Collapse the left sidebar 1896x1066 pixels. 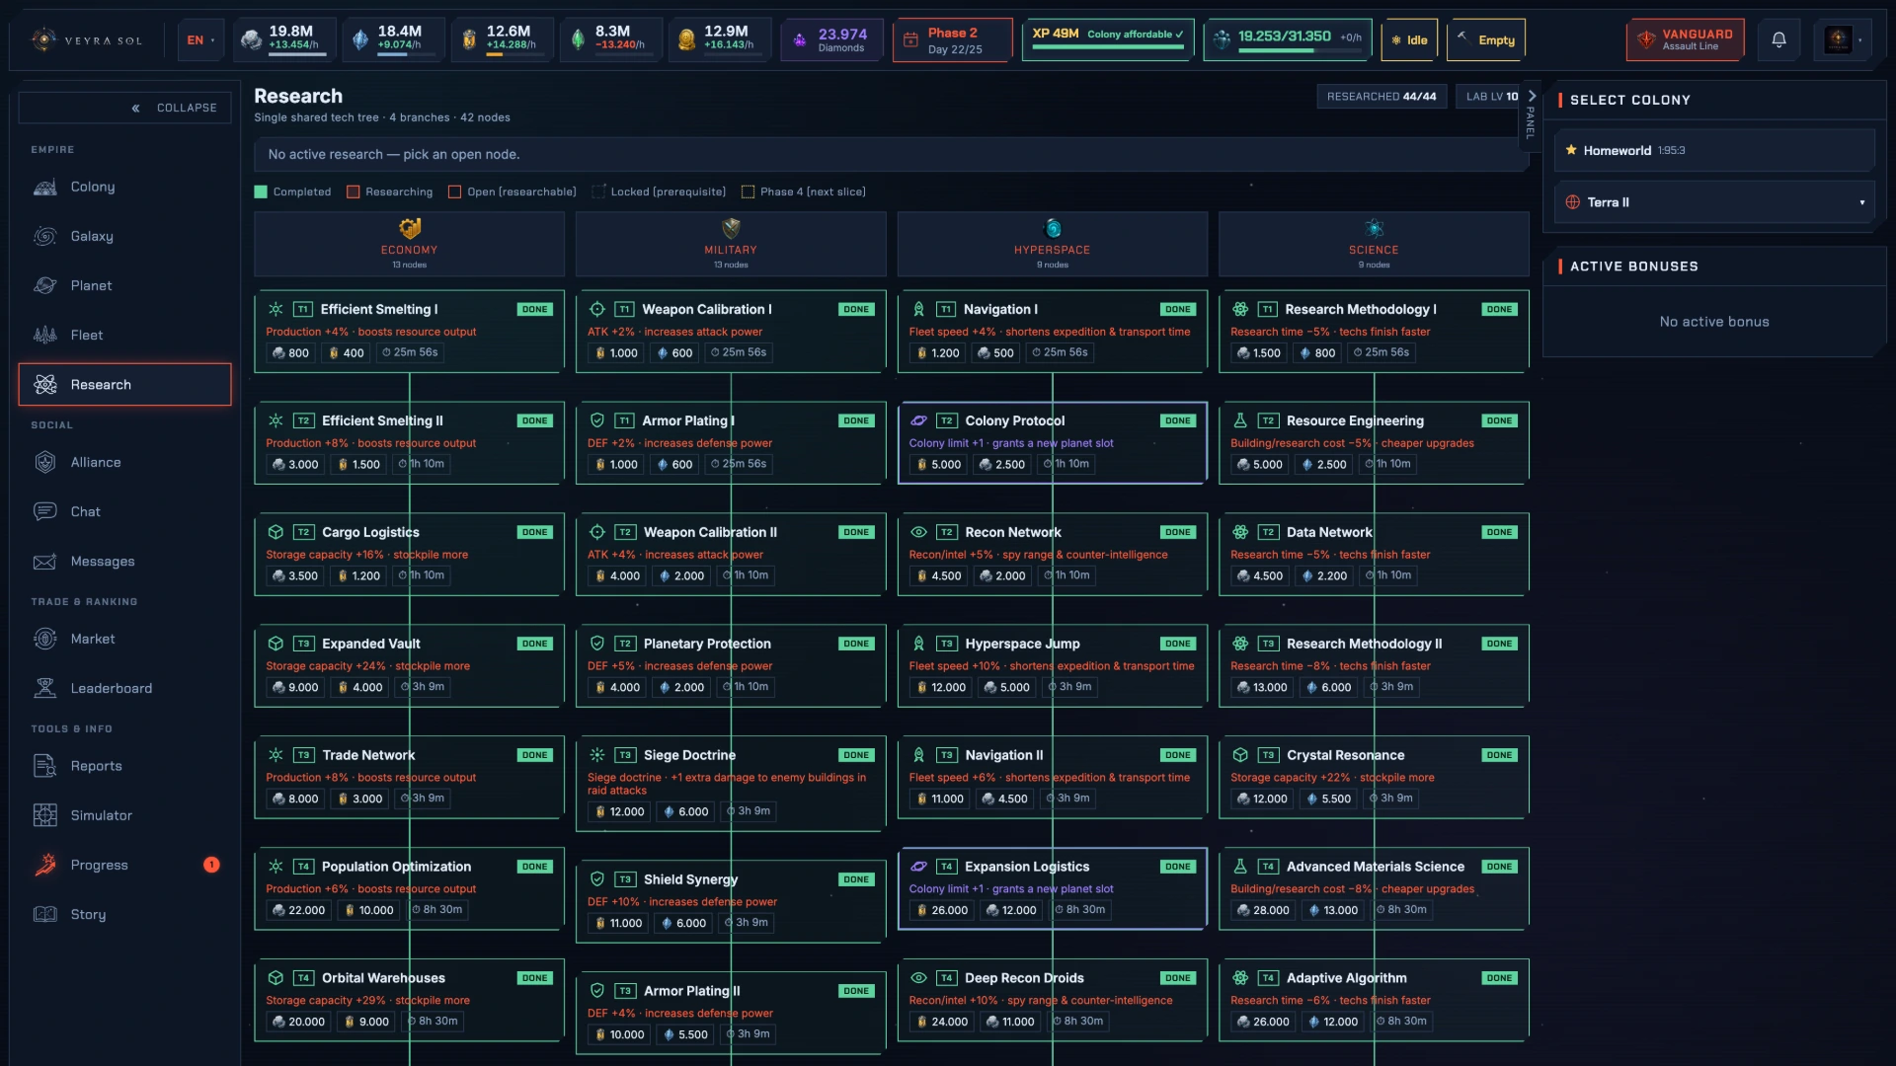(x=125, y=109)
